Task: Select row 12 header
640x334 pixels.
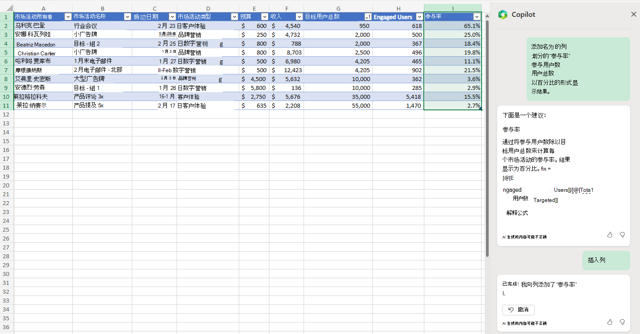Action: click(7, 114)
